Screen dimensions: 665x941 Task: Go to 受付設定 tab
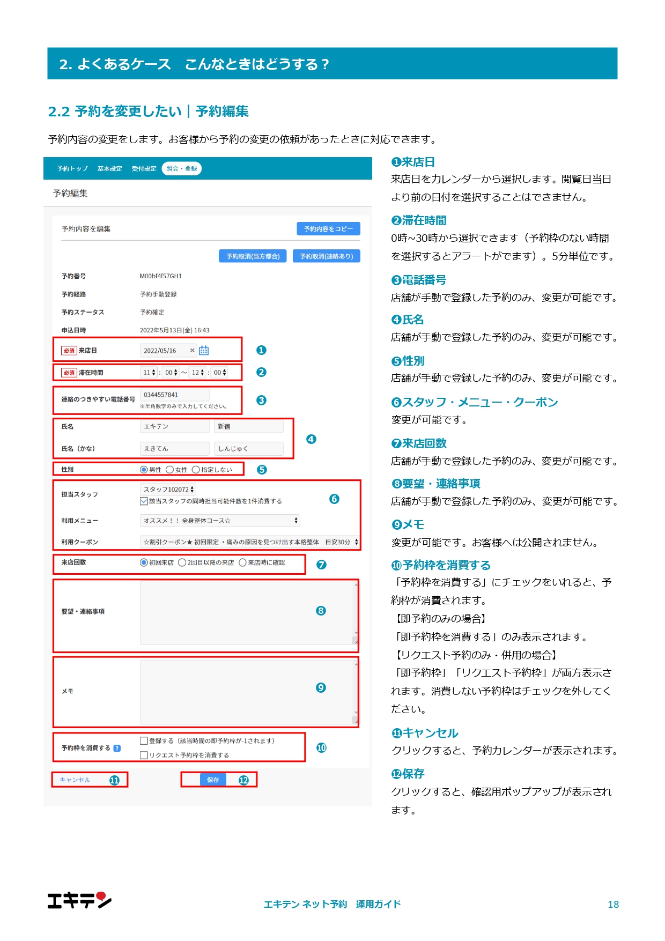click(x=144, y=168)
